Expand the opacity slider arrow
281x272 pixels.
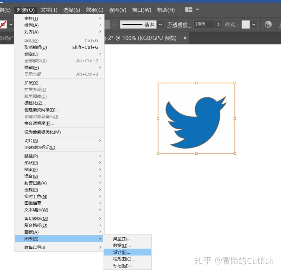pyautogui.click(x=218, y=24)
